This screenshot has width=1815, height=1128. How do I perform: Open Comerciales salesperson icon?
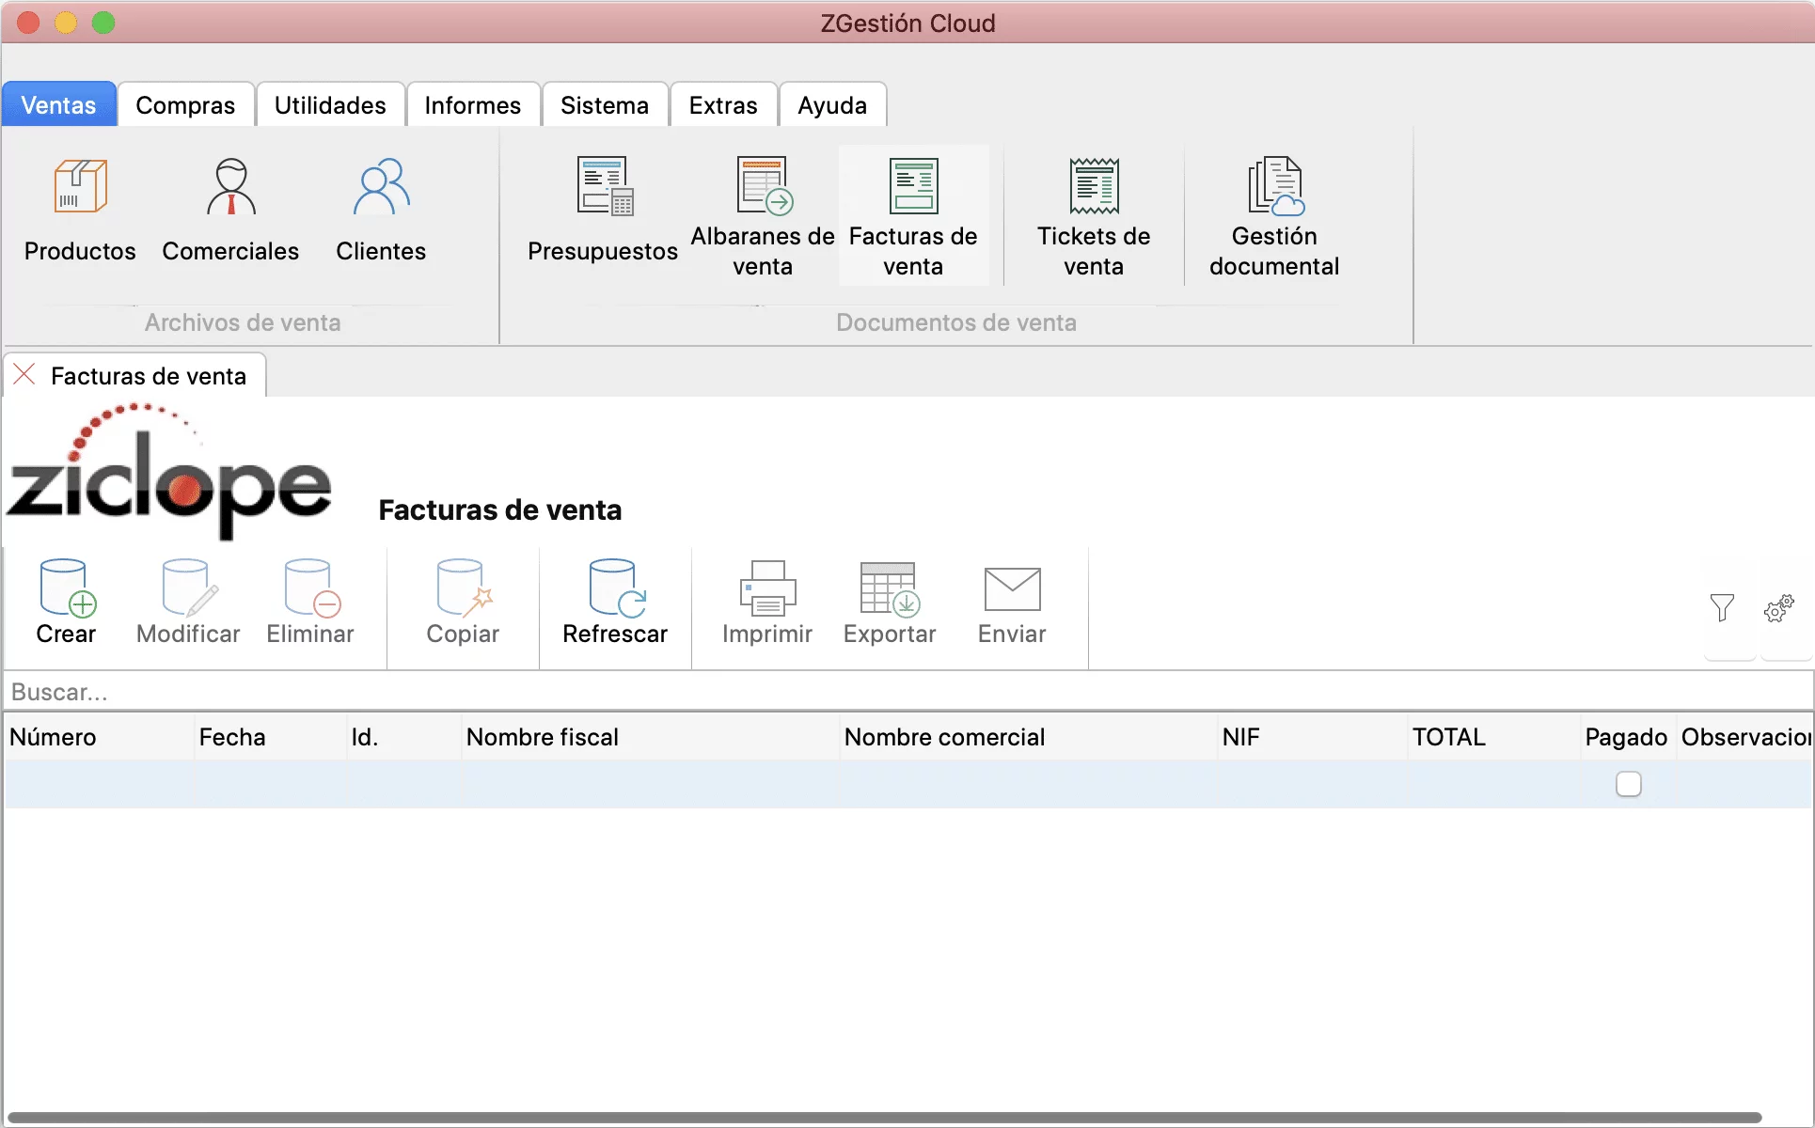point(230,186)
